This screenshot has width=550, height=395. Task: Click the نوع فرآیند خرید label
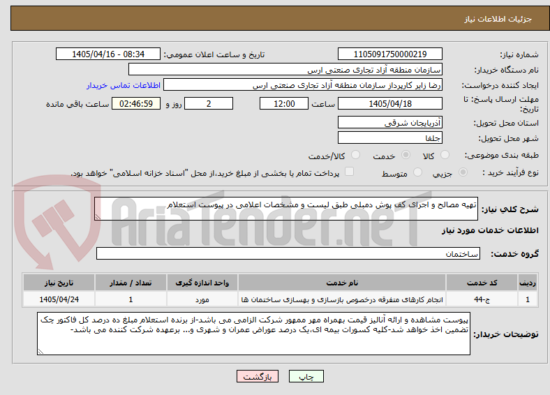510,172
